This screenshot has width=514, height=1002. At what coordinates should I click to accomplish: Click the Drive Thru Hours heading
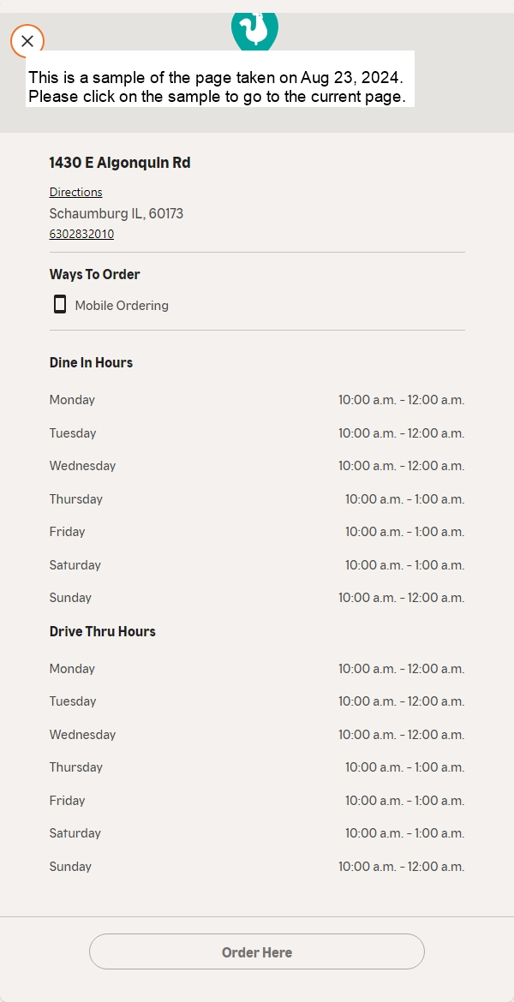pyautogui.click(x=102, y=631)
